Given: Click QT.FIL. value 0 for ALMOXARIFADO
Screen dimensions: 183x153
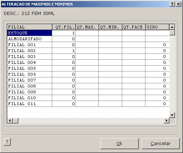Looking at the screenshot, I should pos(64,39).
